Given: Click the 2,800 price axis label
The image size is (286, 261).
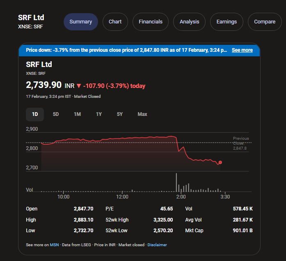Looking at the screenshot, I should pos(32,148).
